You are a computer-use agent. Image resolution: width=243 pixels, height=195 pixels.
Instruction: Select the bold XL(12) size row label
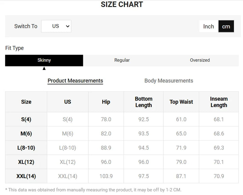[26, 162]
